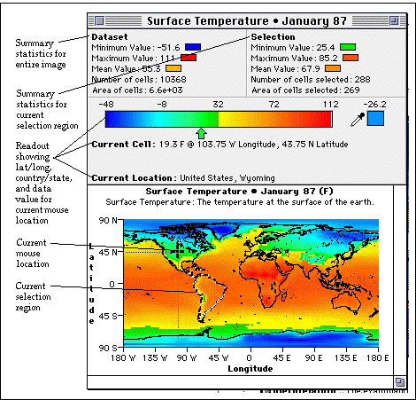
Task: Click 'Area of cells: 6.6e+03' text
Action: [x=137, y=90]
